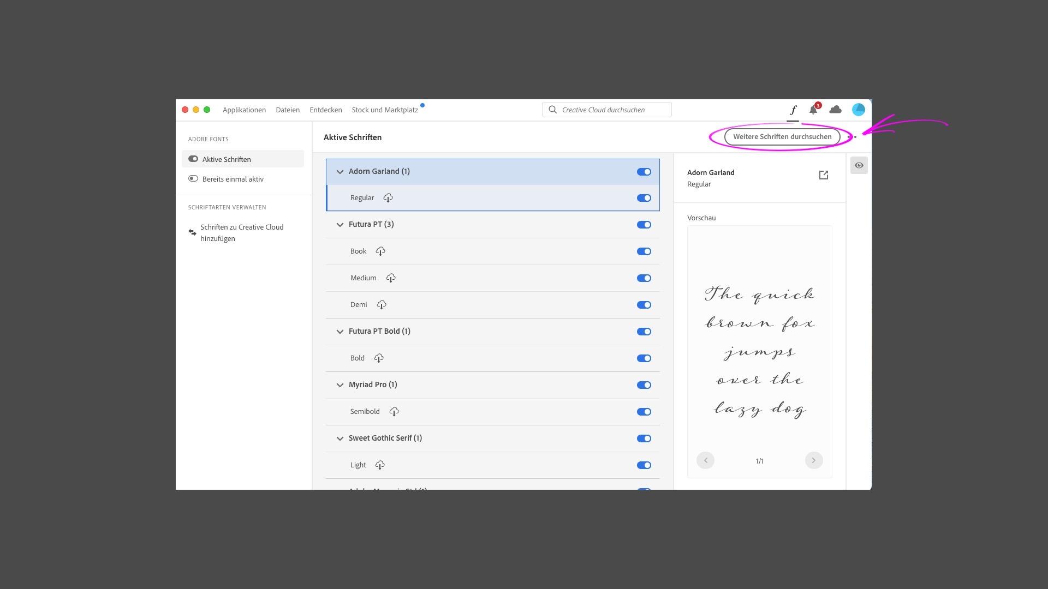Download the Adorn Garland Regular font
The width and height of the screenshot is (1048, 589).
tap(388, 197)
